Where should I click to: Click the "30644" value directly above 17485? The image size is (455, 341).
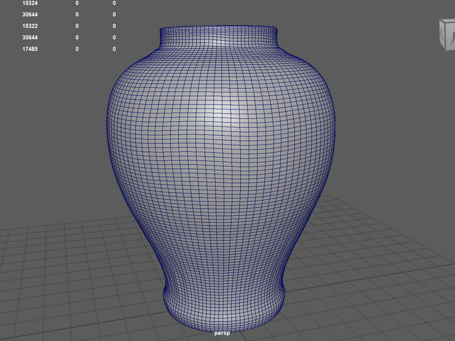point(30,38)
